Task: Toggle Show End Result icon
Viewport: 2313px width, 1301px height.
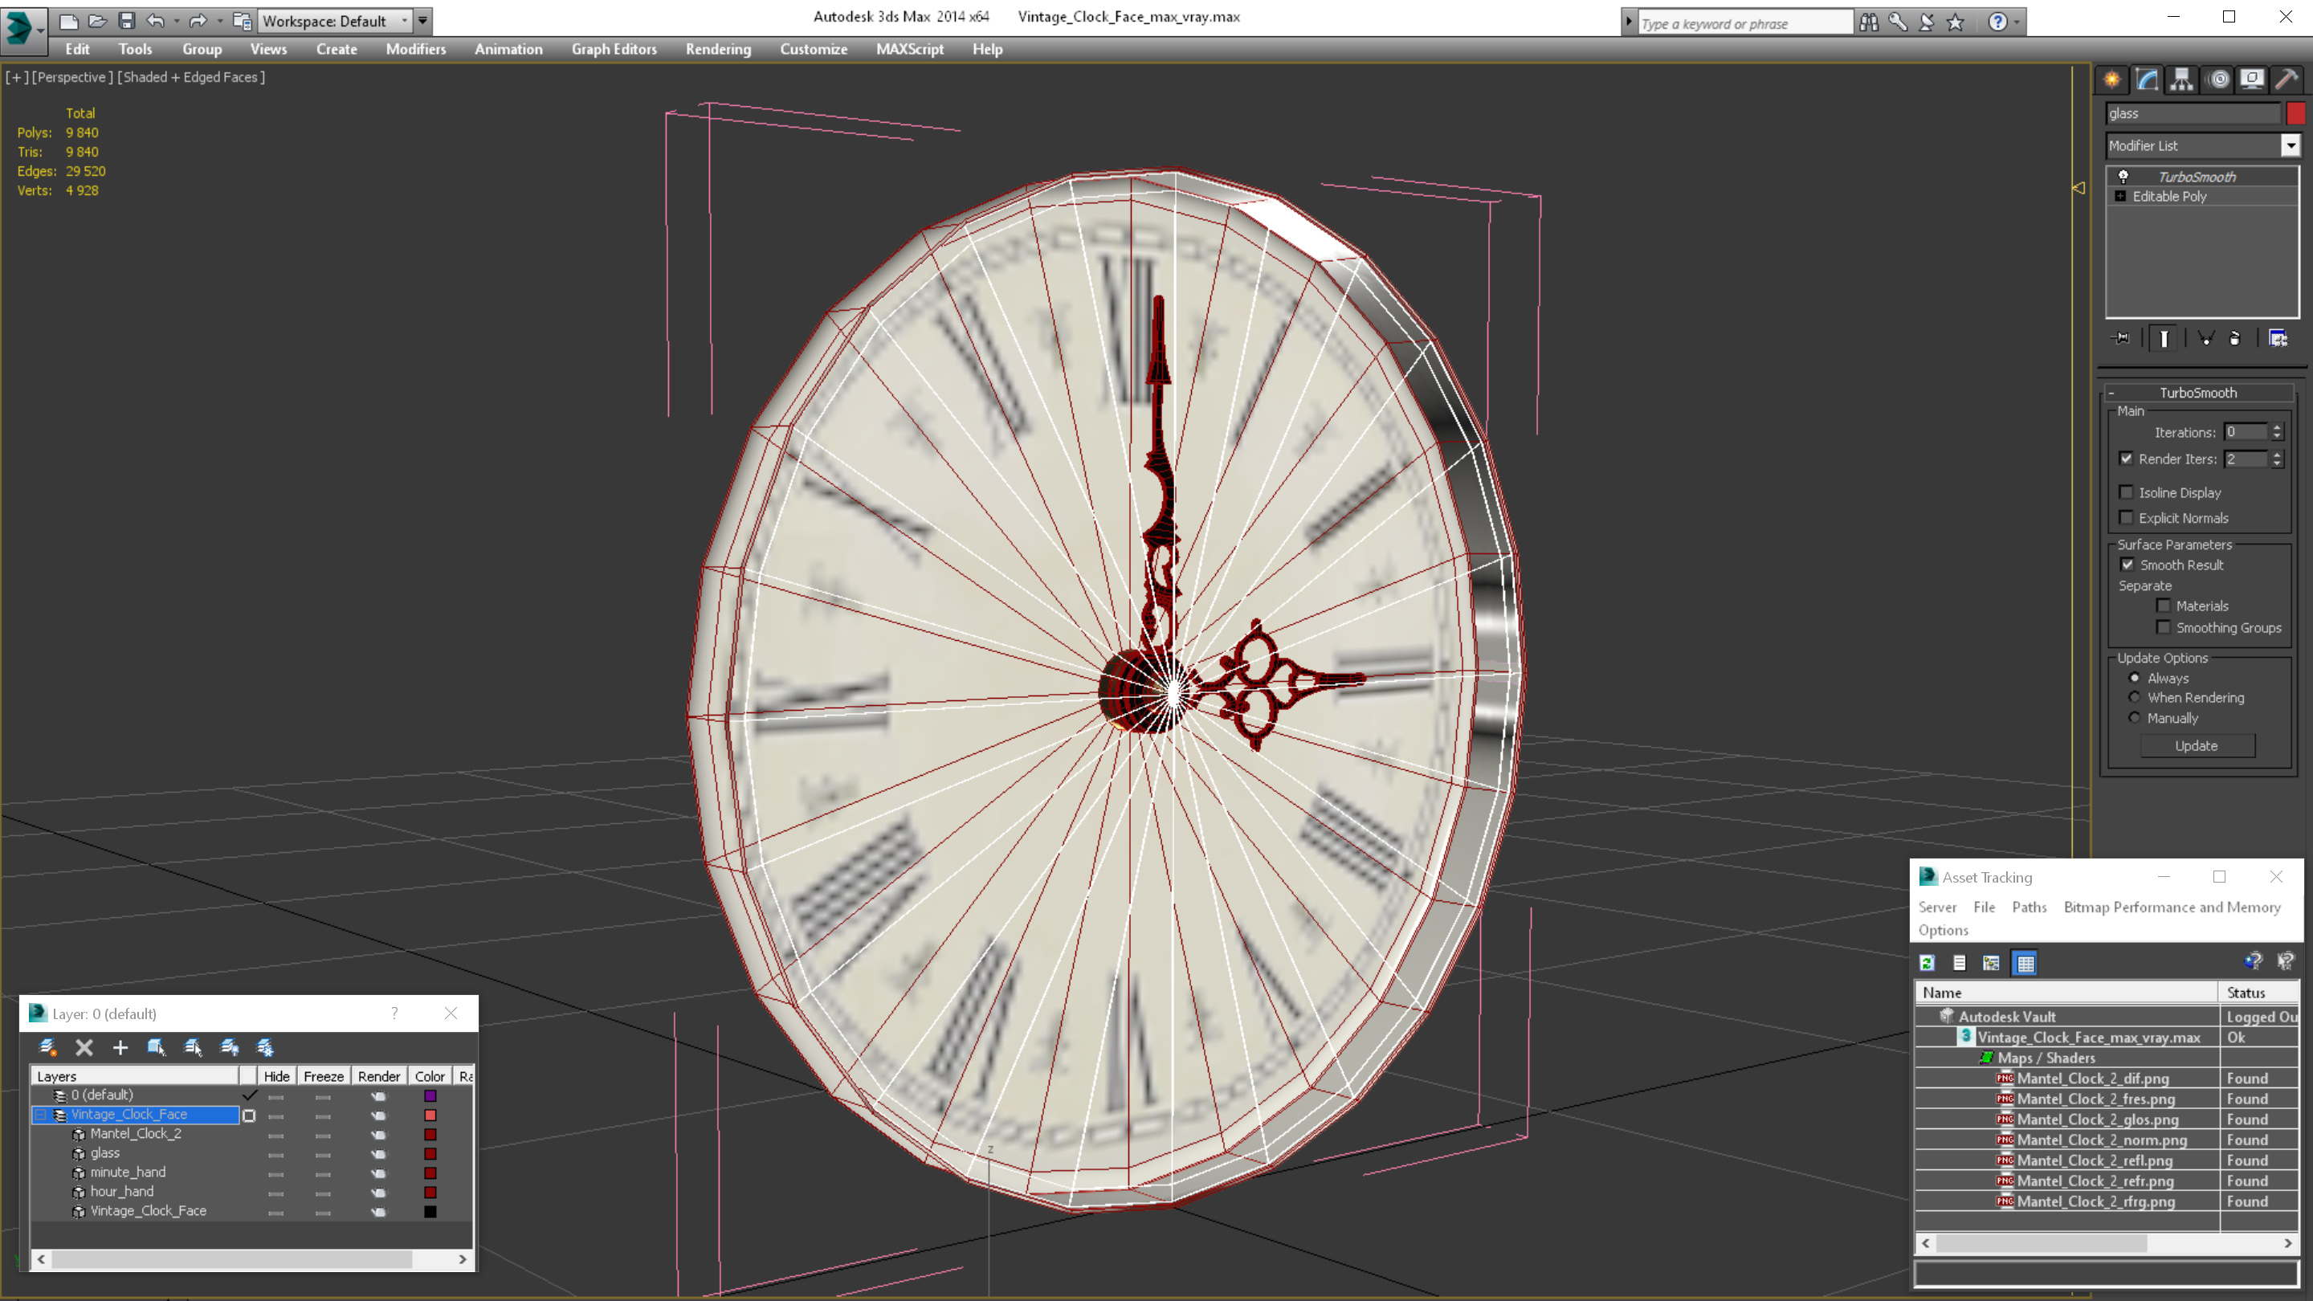Action: coord(2164,338)
